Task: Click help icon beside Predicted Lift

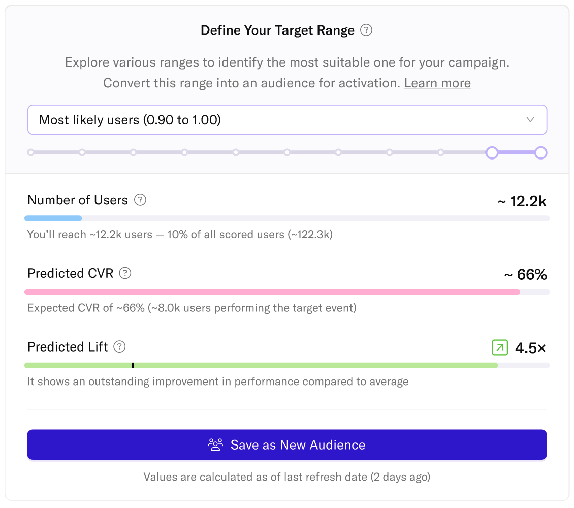Action: [x=119, y=347]
